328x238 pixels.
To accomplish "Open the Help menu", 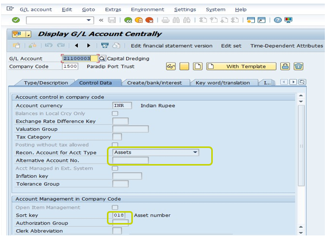I will click(241, 10).
